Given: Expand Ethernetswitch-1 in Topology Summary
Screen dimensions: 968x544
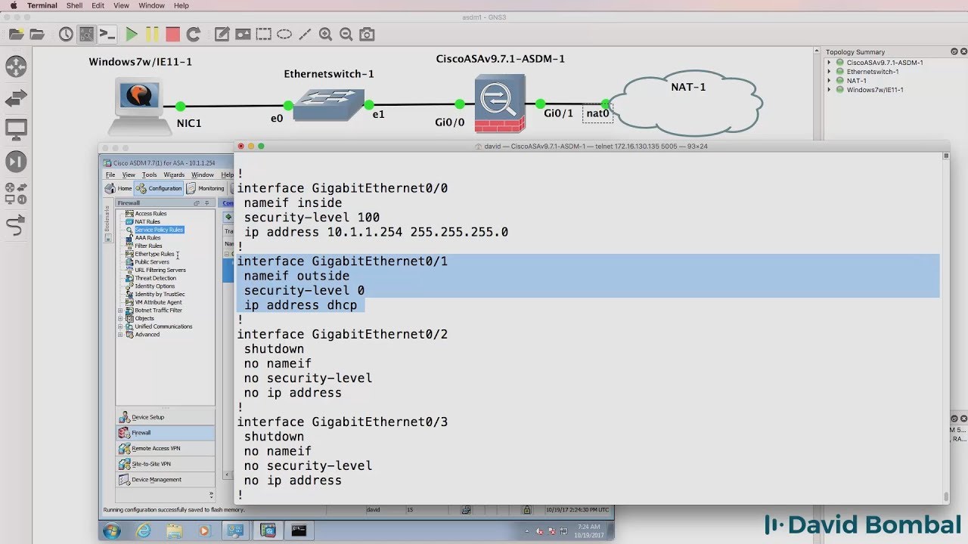Looking at the screenshot, I should (830, 72).
